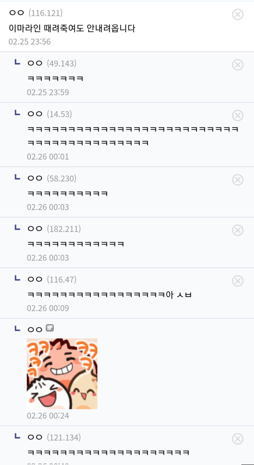The image size is (254, 465).
Task: Click the timestamp 02.25 23:56
Action: click(x=30, y=42)
